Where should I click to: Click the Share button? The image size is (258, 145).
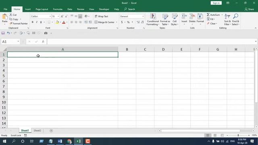(249, 9)
